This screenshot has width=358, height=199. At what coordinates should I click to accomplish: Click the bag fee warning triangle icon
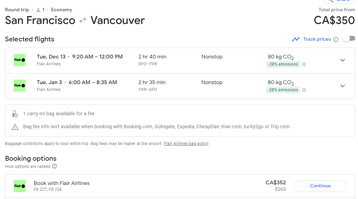15,127
